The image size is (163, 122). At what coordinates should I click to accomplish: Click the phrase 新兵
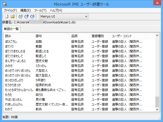coord(39,109)
